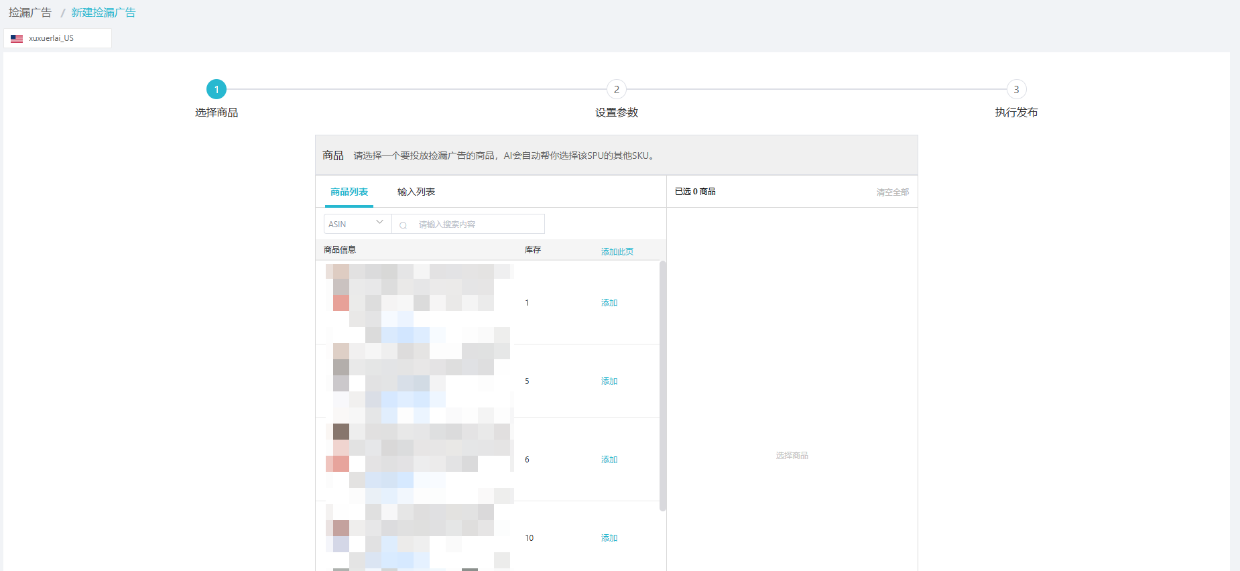Click 清空全部 to clear selected products
Screen dimensions: 1240x571
click(x=892, y=192)
